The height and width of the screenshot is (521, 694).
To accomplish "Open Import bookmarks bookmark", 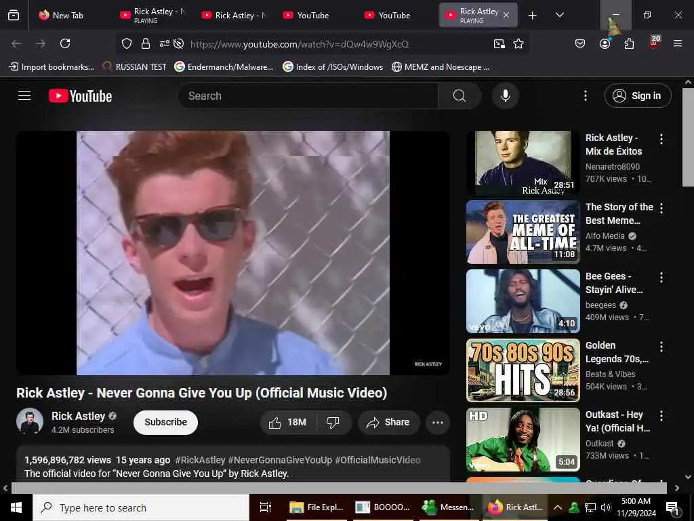I will click(52, 67).
